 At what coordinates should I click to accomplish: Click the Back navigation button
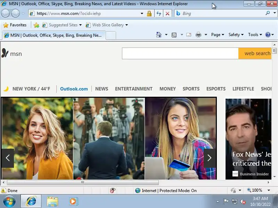(x=5, y=14)
